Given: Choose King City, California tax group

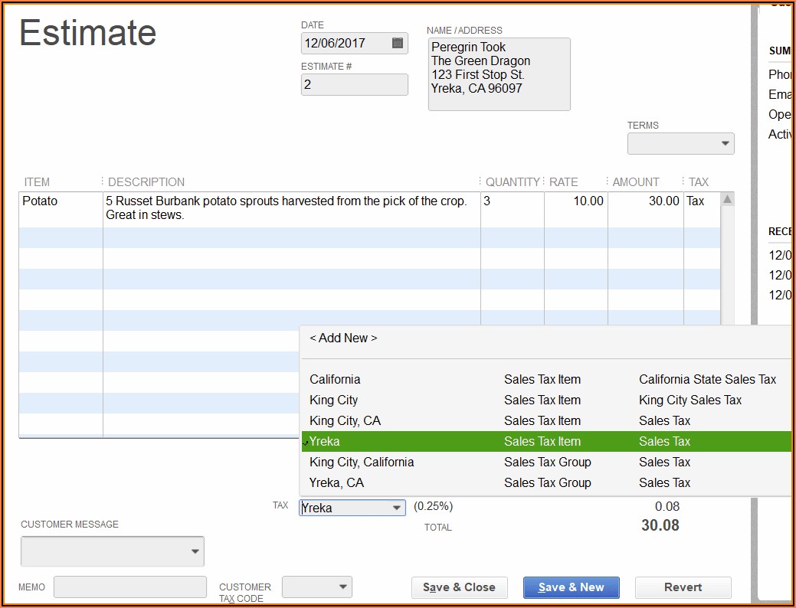Looking at the screenshot, I should pyautogui.click(x=362, y=462).
